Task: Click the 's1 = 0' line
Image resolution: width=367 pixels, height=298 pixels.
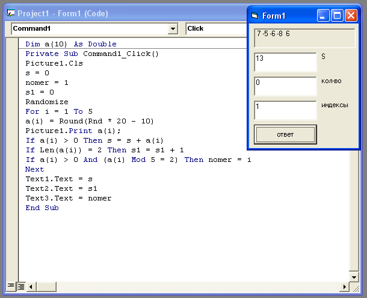Action: click(40, 92)
